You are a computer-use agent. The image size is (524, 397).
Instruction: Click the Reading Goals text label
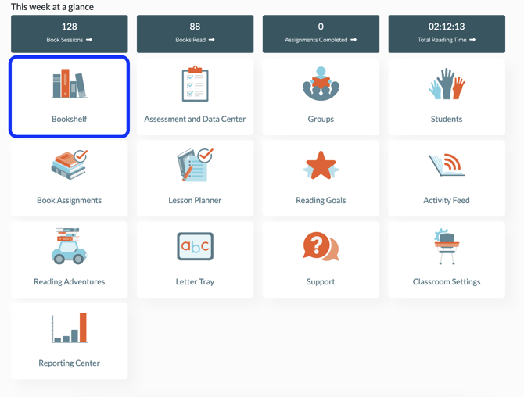321,201
